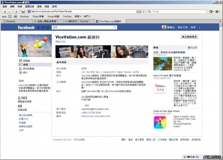This screenshot has height=160, width=223.
Task: Click 尋友工具 in the Facebook top bar
Action: pos(183,27)
